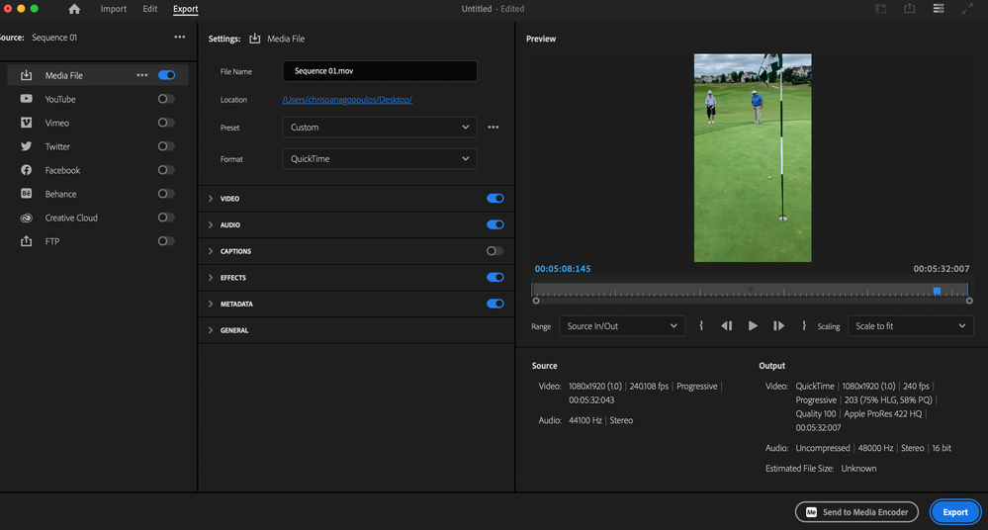Disable the Effects toggle switch
This screenshot has height=530, width=988.
pyautogui.click(x=494, y=278)
